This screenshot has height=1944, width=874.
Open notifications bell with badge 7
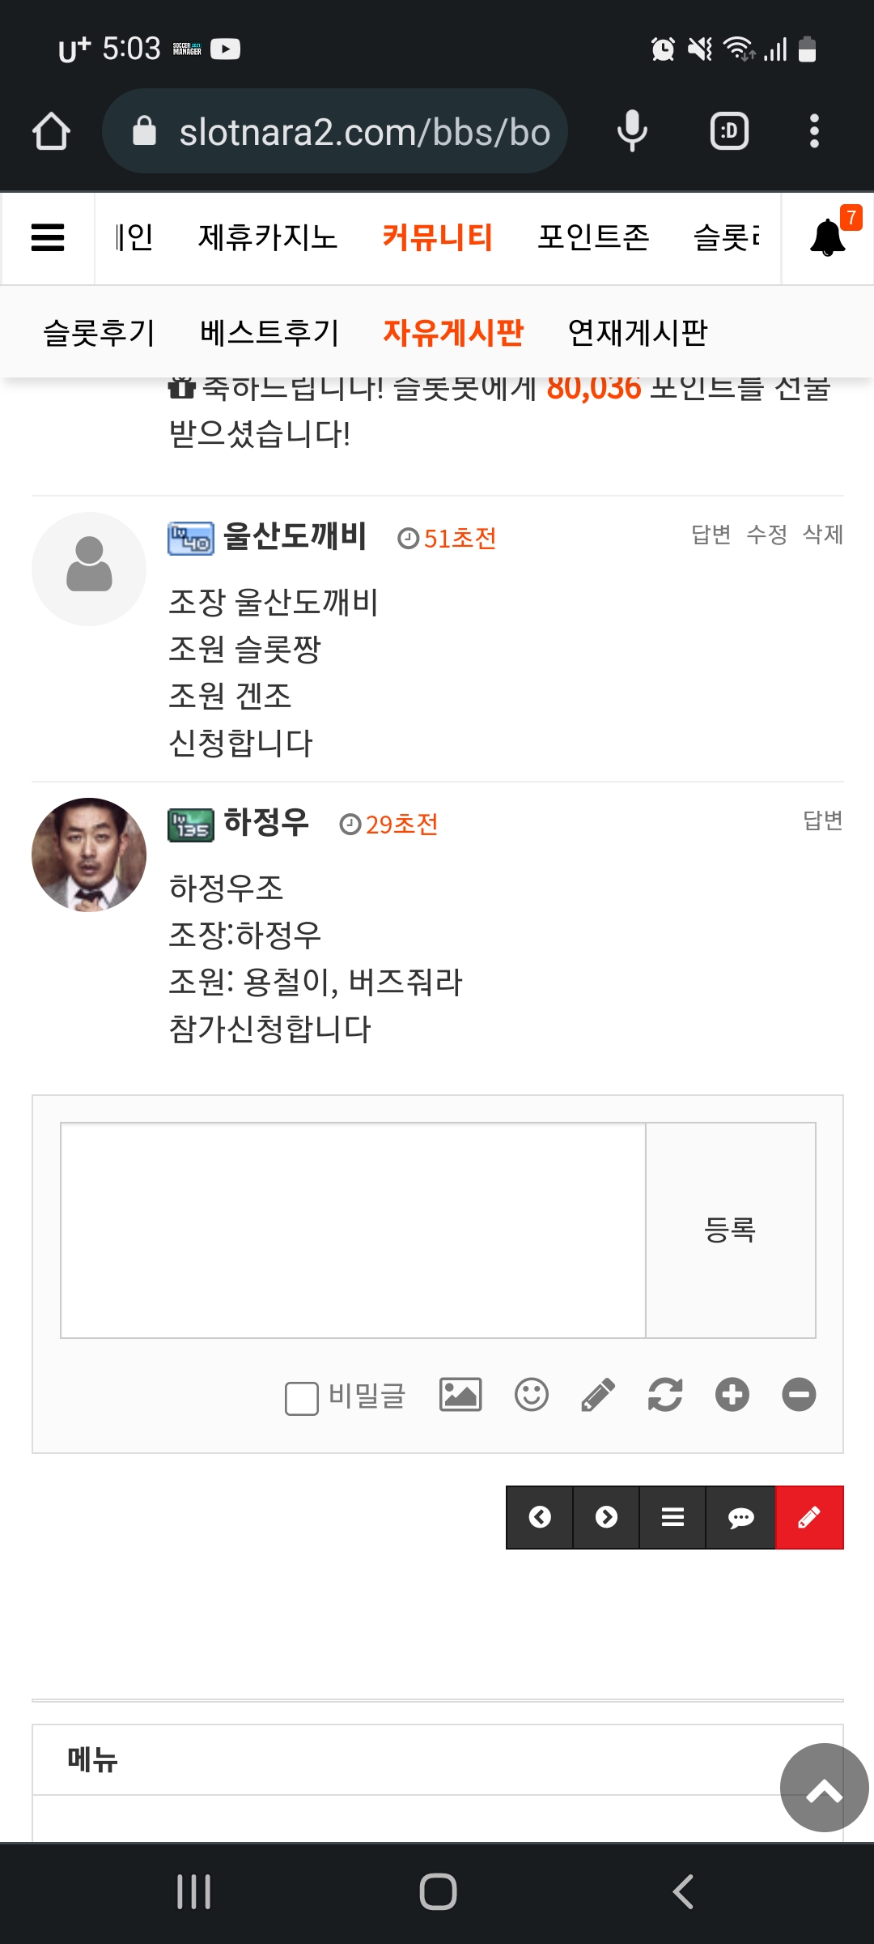click(828, 238)
